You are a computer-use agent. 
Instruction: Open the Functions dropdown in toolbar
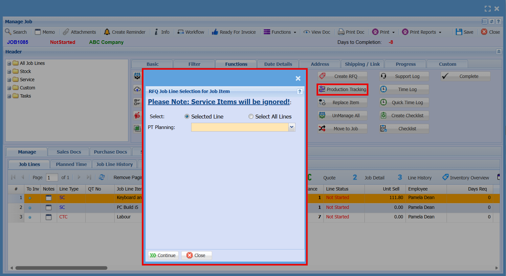point(280,32)
